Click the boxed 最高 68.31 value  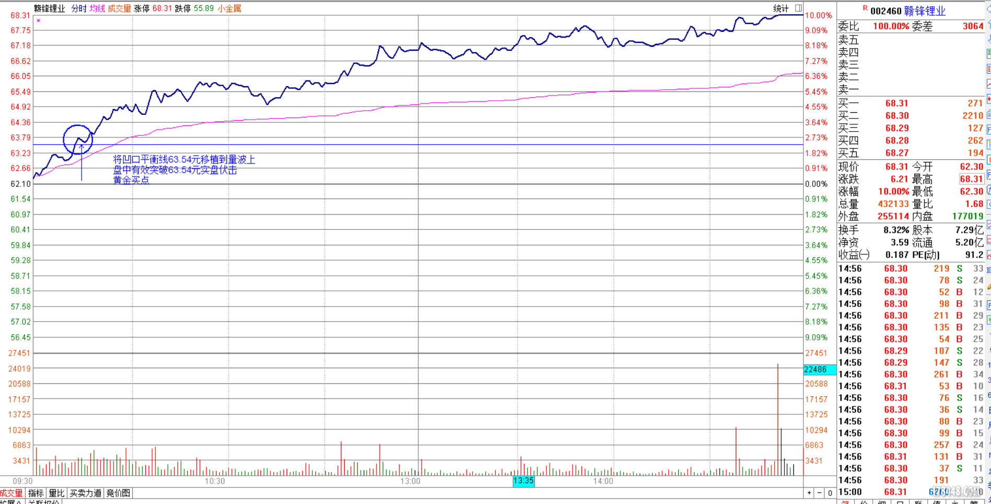click(972, 179)
